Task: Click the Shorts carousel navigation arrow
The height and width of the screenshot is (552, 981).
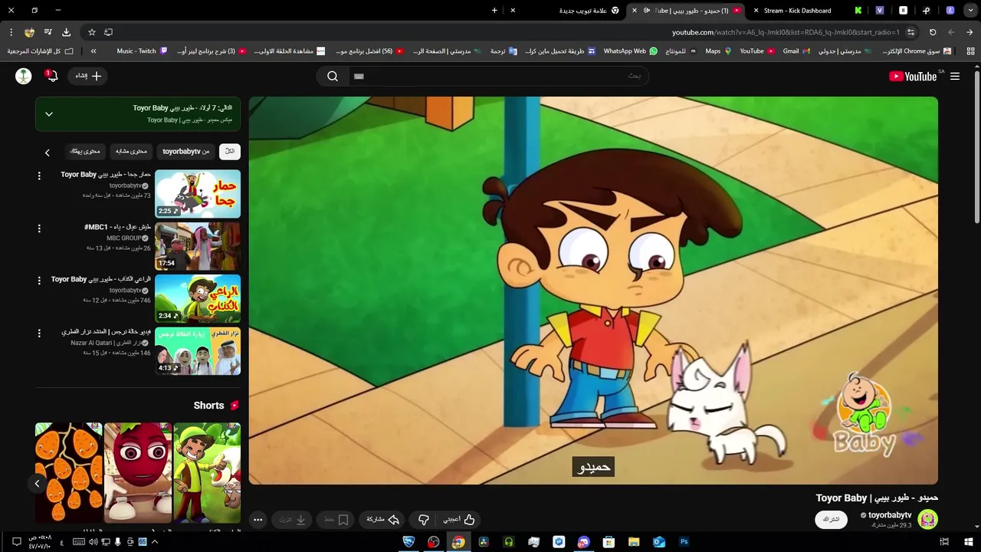Action: [37, 483]
